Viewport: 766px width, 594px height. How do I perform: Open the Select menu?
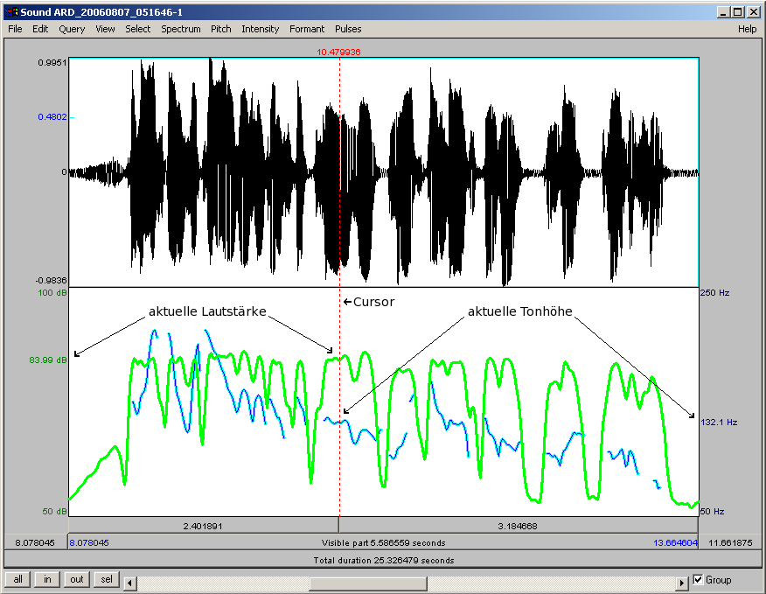pos(138,29)
